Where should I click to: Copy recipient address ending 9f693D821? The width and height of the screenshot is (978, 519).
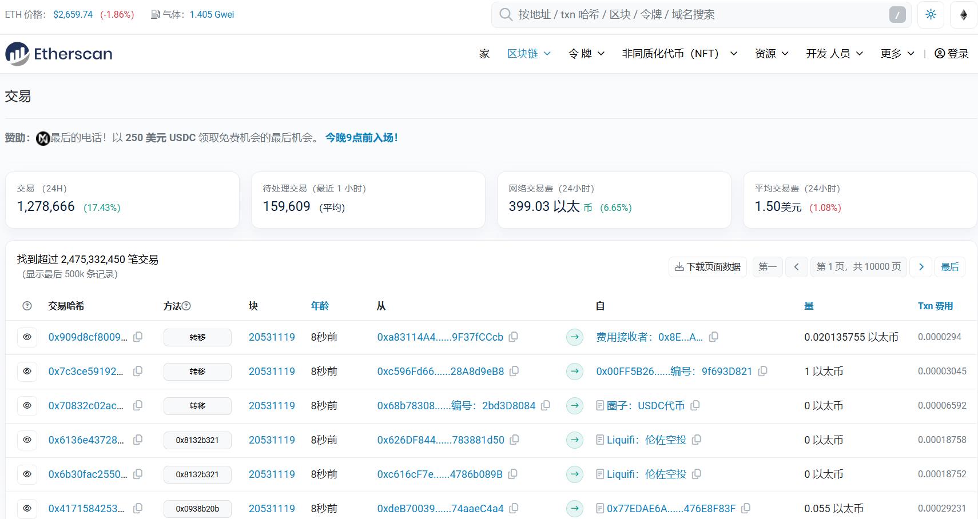pos(763,372)
